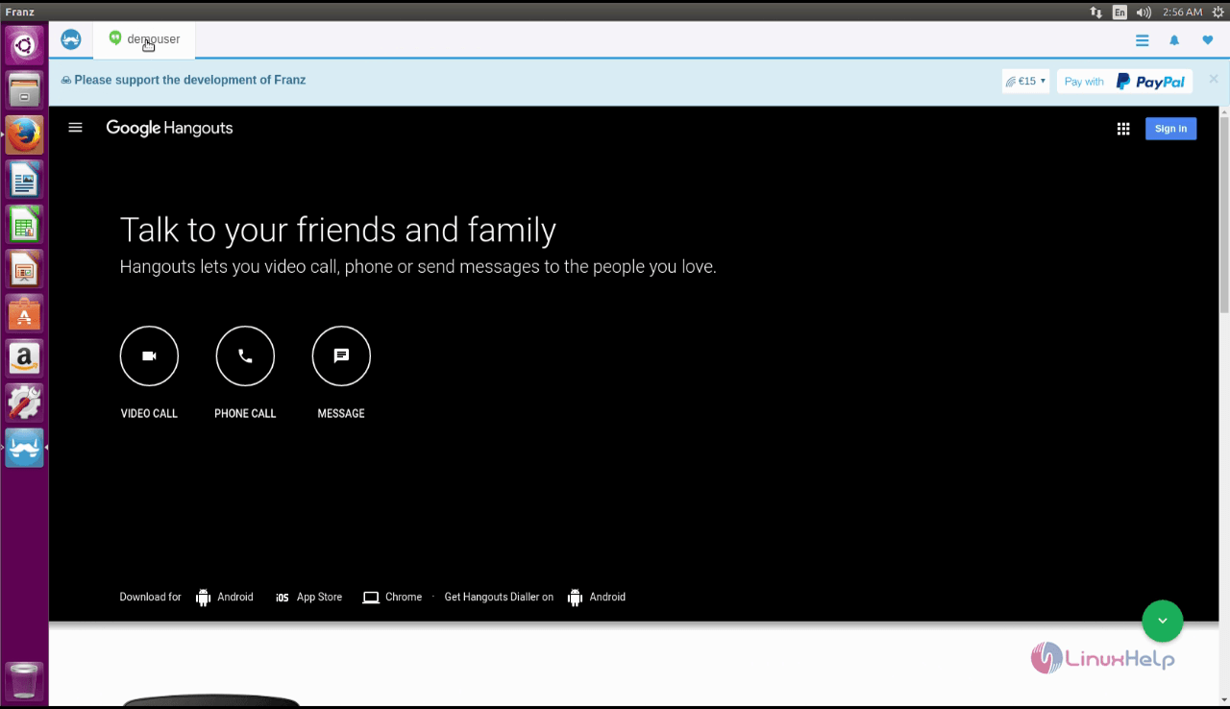Screen dimensions: 1230x709
Task: Click the 2:56 AM clock
Action: (1182, 12)
